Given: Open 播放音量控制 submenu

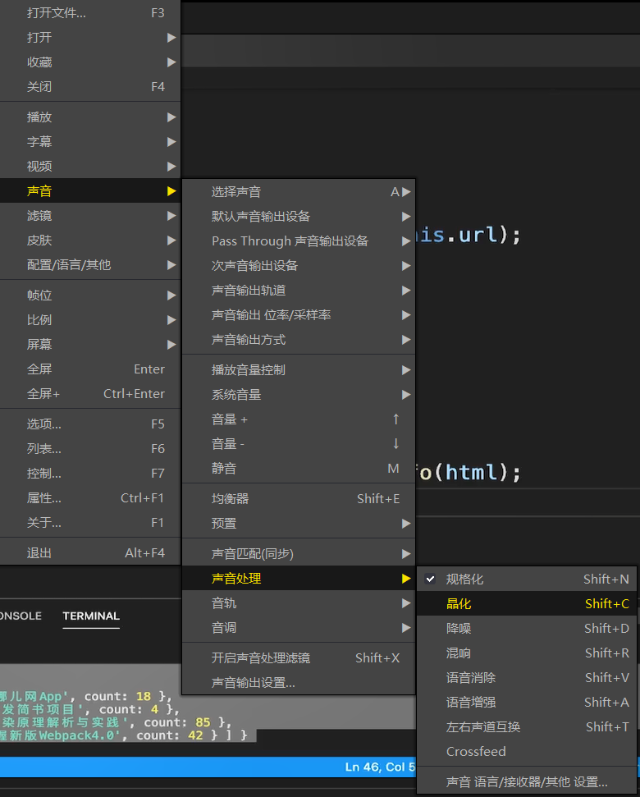Looking at the screenshot, I should tap(299, 369).
